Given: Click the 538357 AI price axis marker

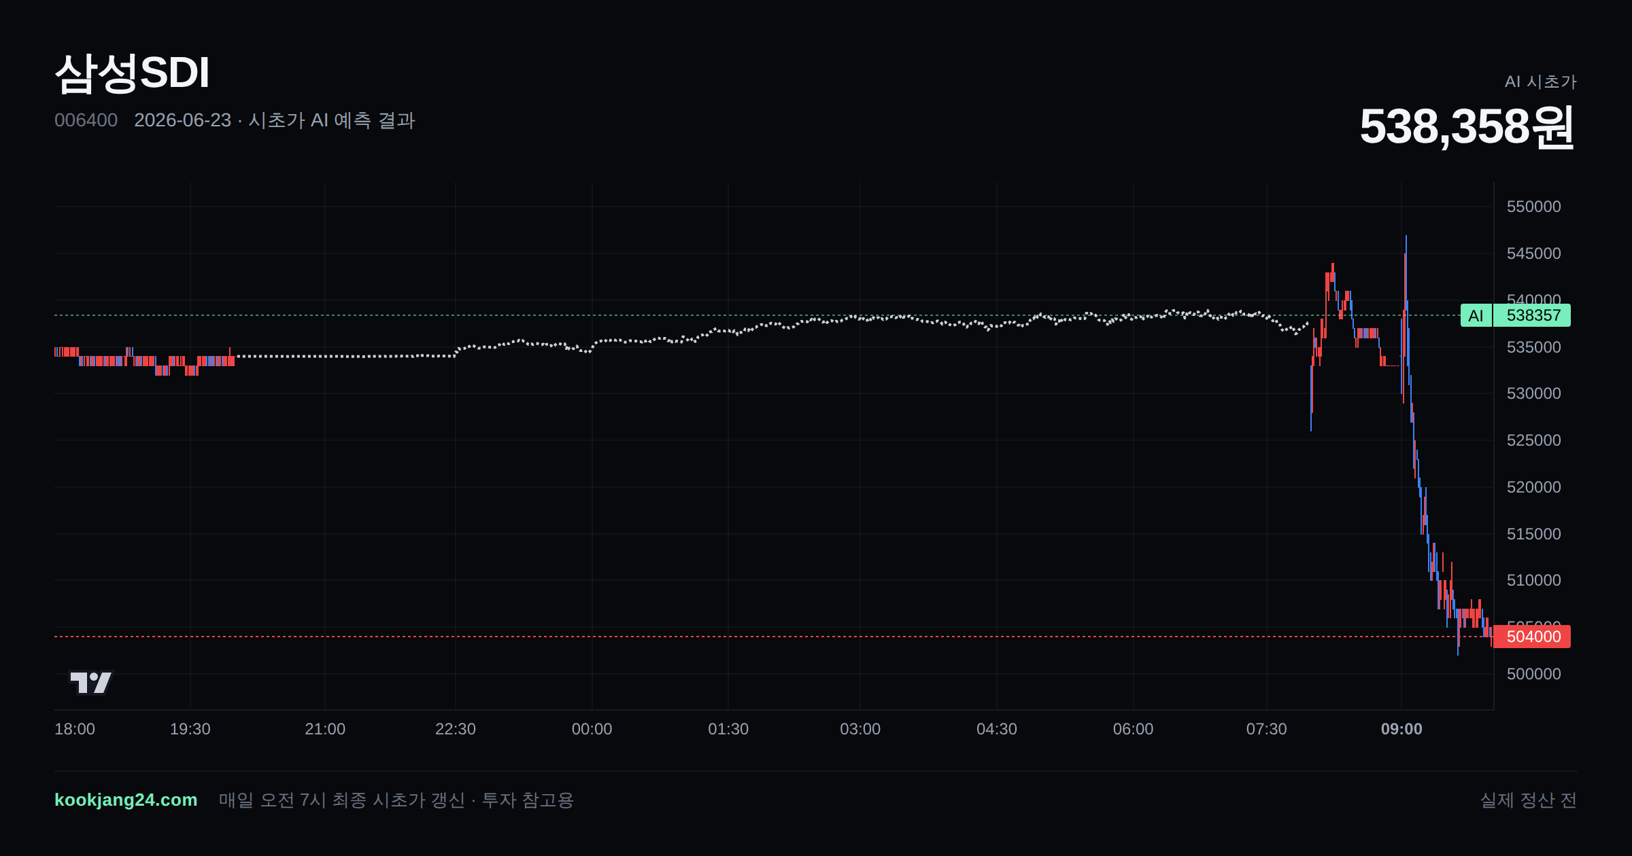Looking at the screenshot, I should point(1532,315).
